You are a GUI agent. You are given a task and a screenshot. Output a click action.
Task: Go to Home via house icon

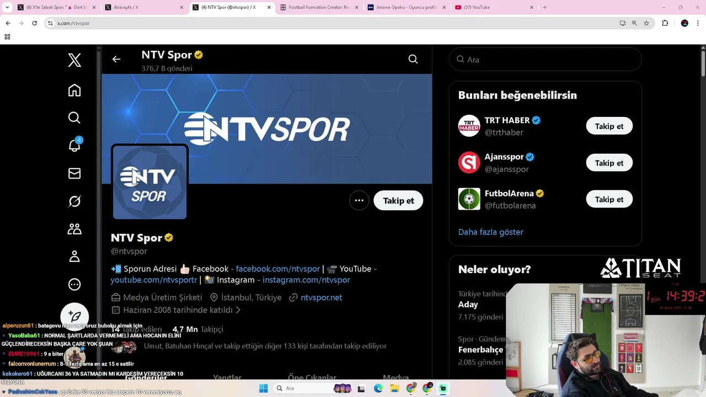[x=74, y=90]
